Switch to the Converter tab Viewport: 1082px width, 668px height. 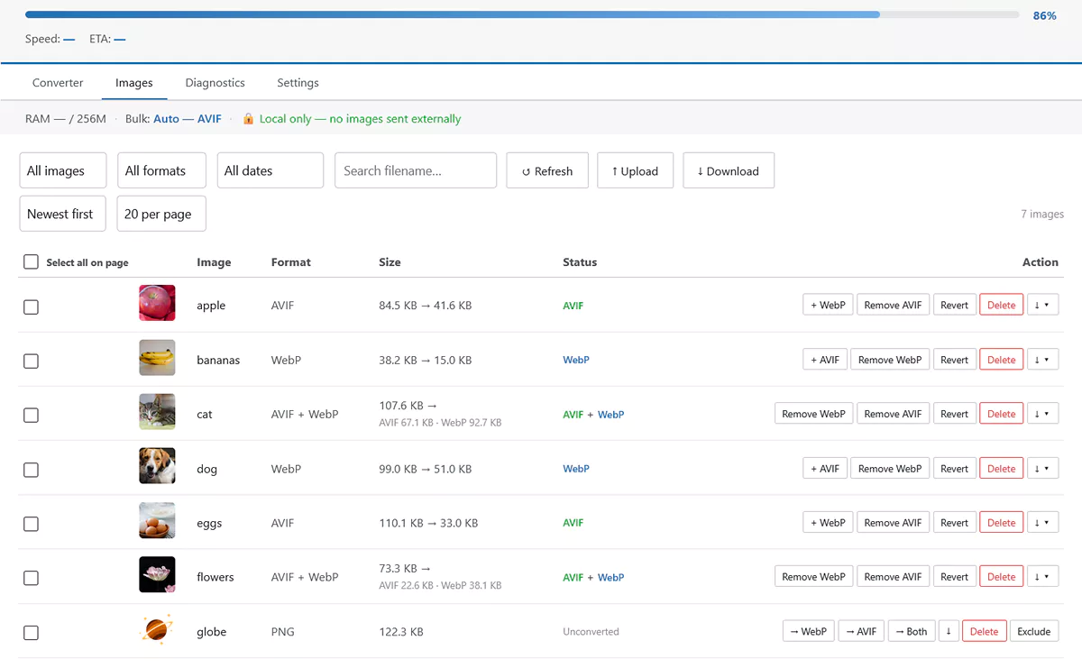[x=58, y=82]
